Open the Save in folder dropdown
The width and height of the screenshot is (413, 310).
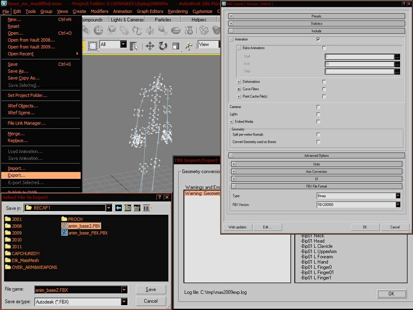(x=109, y=208)
